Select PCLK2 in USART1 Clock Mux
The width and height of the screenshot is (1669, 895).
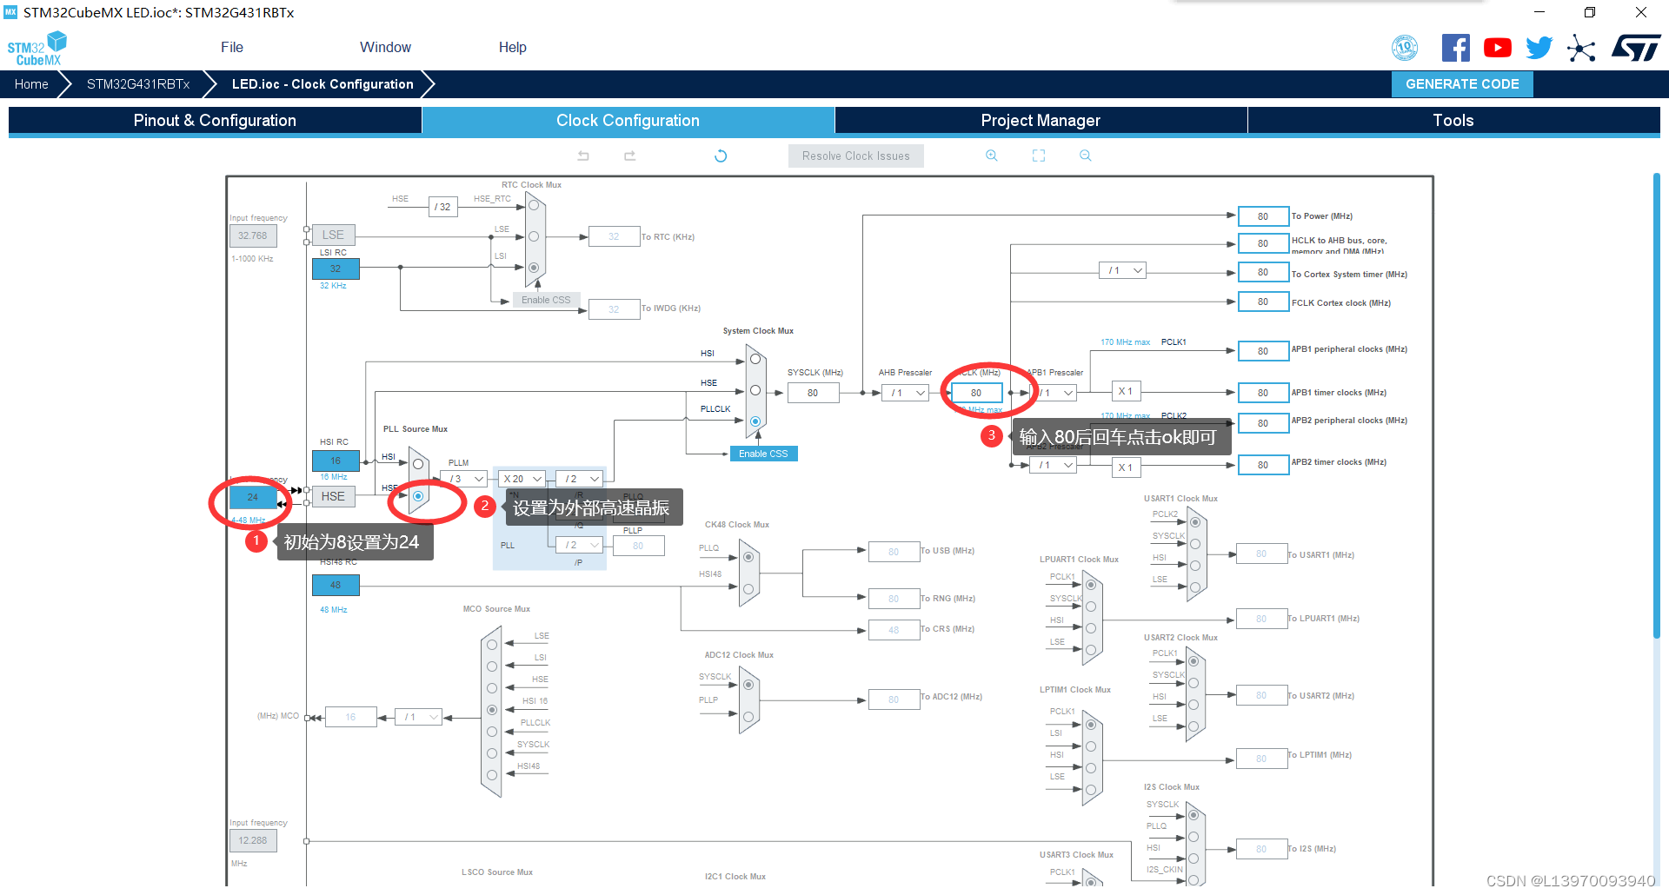(x=1195, y=522)
